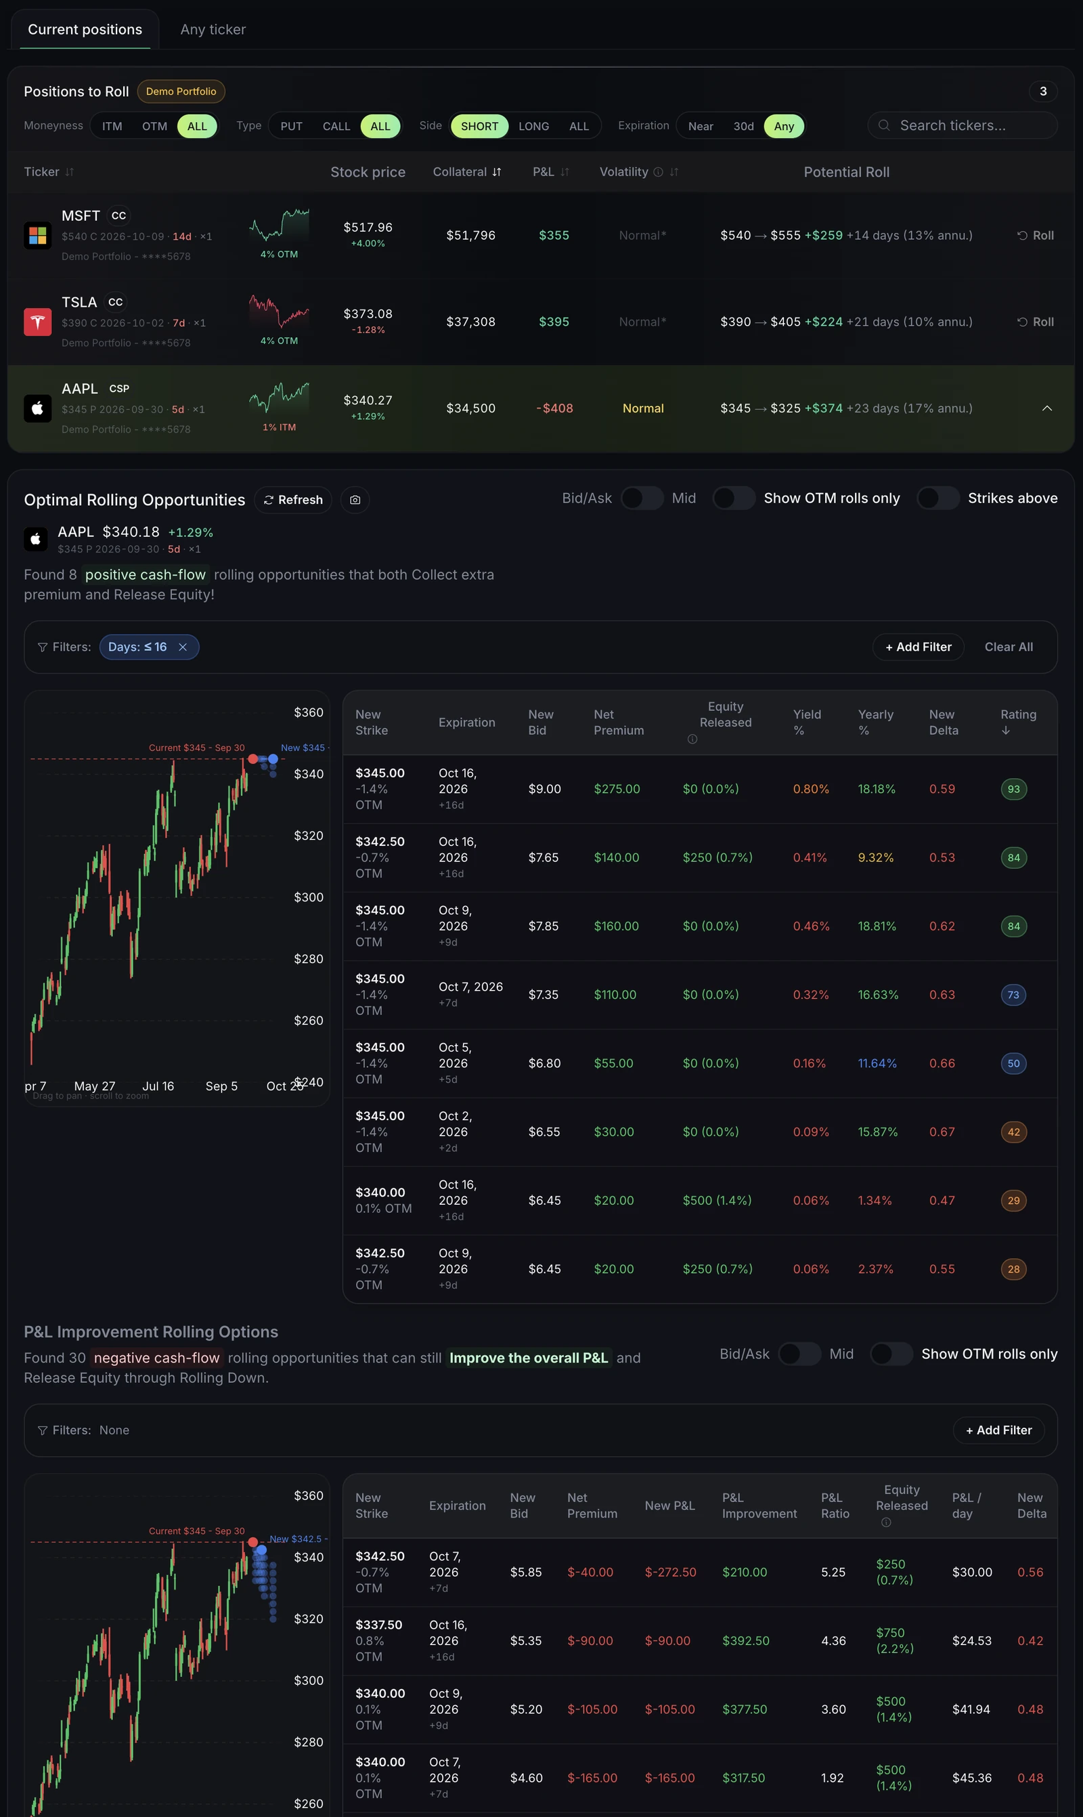Open Add Filter in Optimal Rolling section
1083x1817 pixels.
918,647
